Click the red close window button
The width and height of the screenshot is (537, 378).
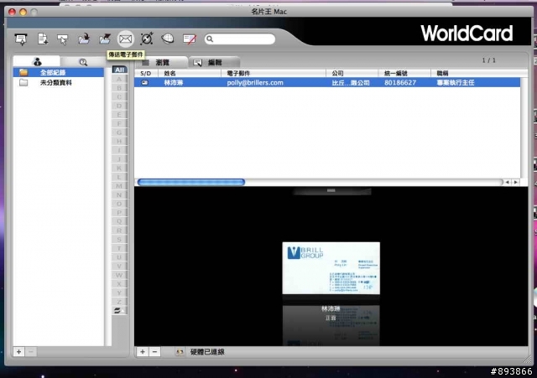click(x=12, y=12)
